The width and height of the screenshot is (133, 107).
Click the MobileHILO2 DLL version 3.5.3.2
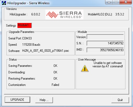pos(120,14)
